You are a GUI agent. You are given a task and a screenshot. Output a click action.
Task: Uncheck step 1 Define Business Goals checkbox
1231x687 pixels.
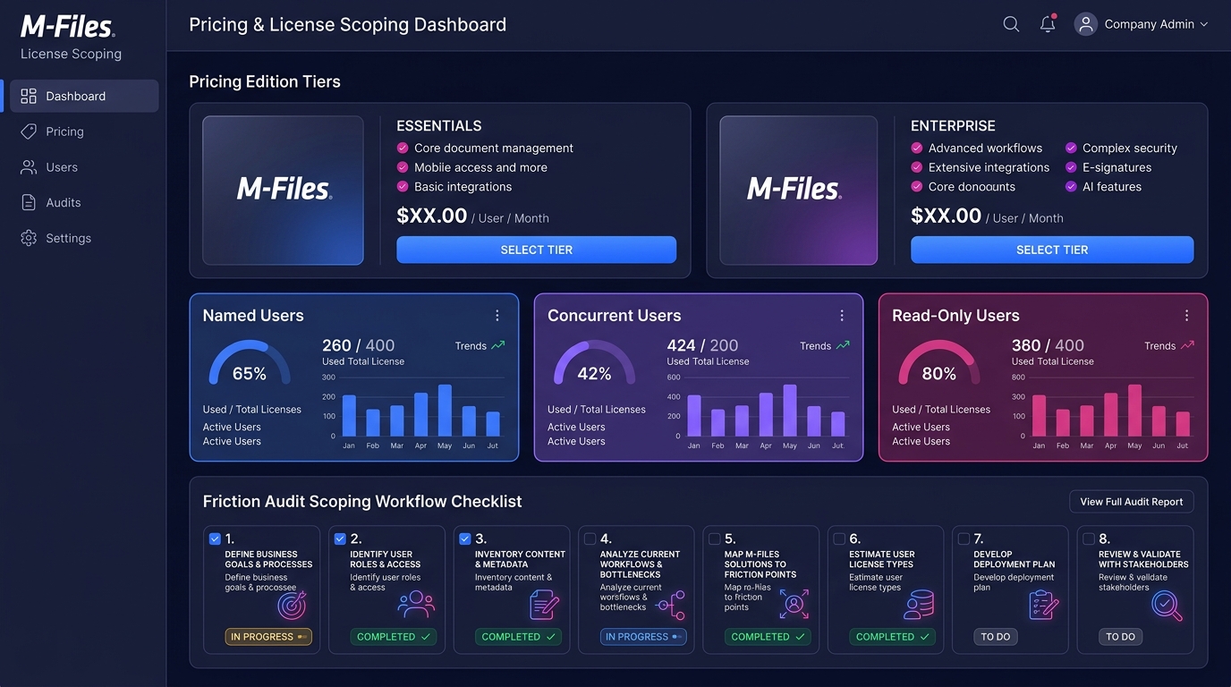tap(215, 539)
